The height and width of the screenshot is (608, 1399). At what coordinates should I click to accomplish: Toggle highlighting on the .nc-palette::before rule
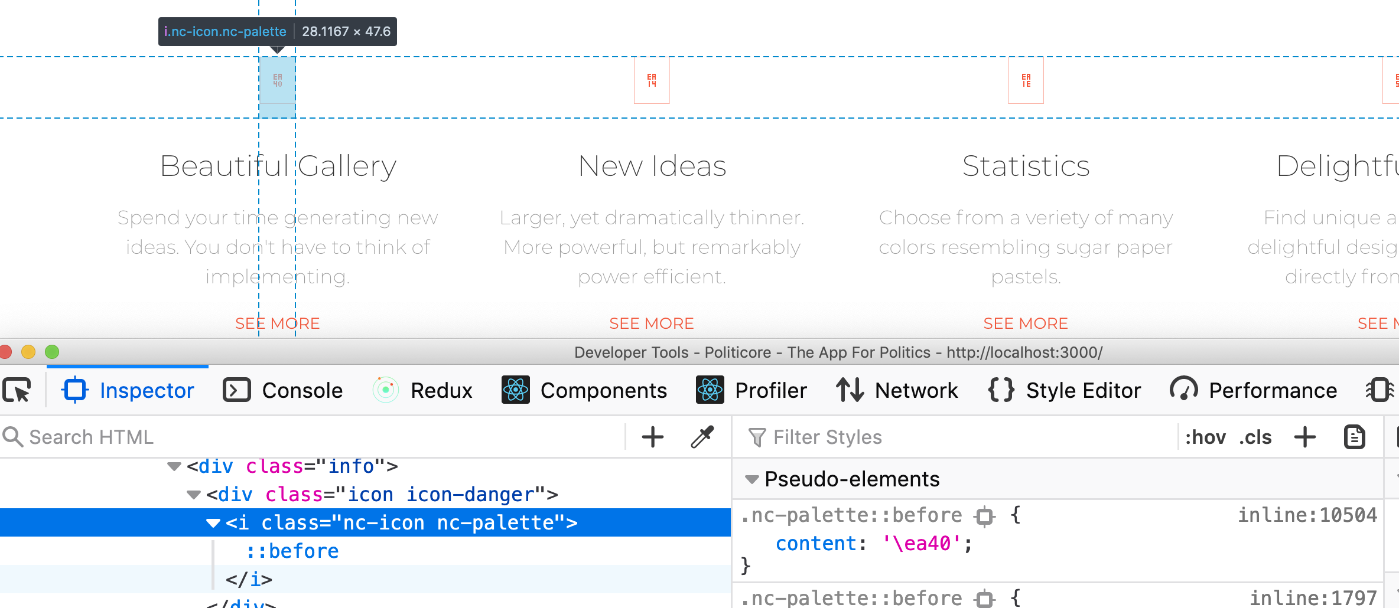pos(983,515)
